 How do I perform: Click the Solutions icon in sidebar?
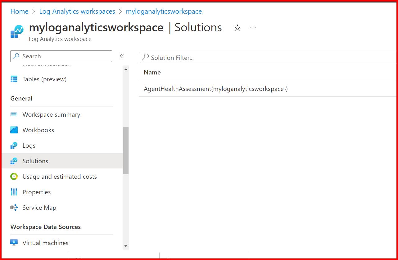[14, 161]
